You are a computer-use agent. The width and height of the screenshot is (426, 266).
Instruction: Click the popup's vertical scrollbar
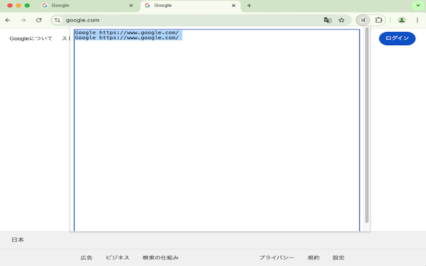click(367, 126)
